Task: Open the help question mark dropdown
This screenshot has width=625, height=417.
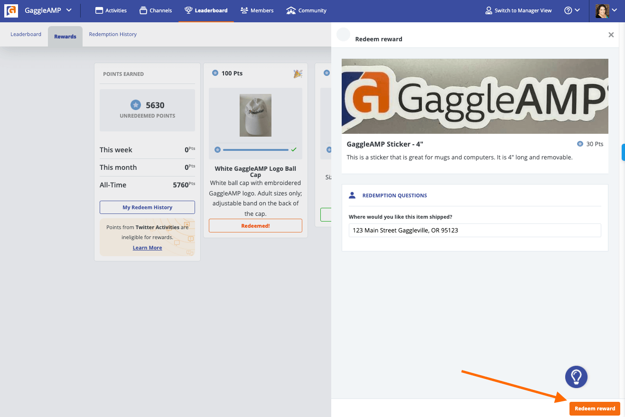Action: (572, 10)
